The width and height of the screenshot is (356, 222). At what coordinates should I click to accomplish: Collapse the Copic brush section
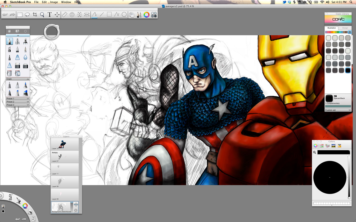(x=28, y=79)
